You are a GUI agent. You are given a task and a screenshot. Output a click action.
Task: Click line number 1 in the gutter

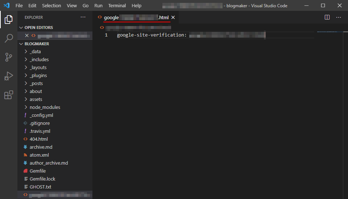click(x=106, y=35)
